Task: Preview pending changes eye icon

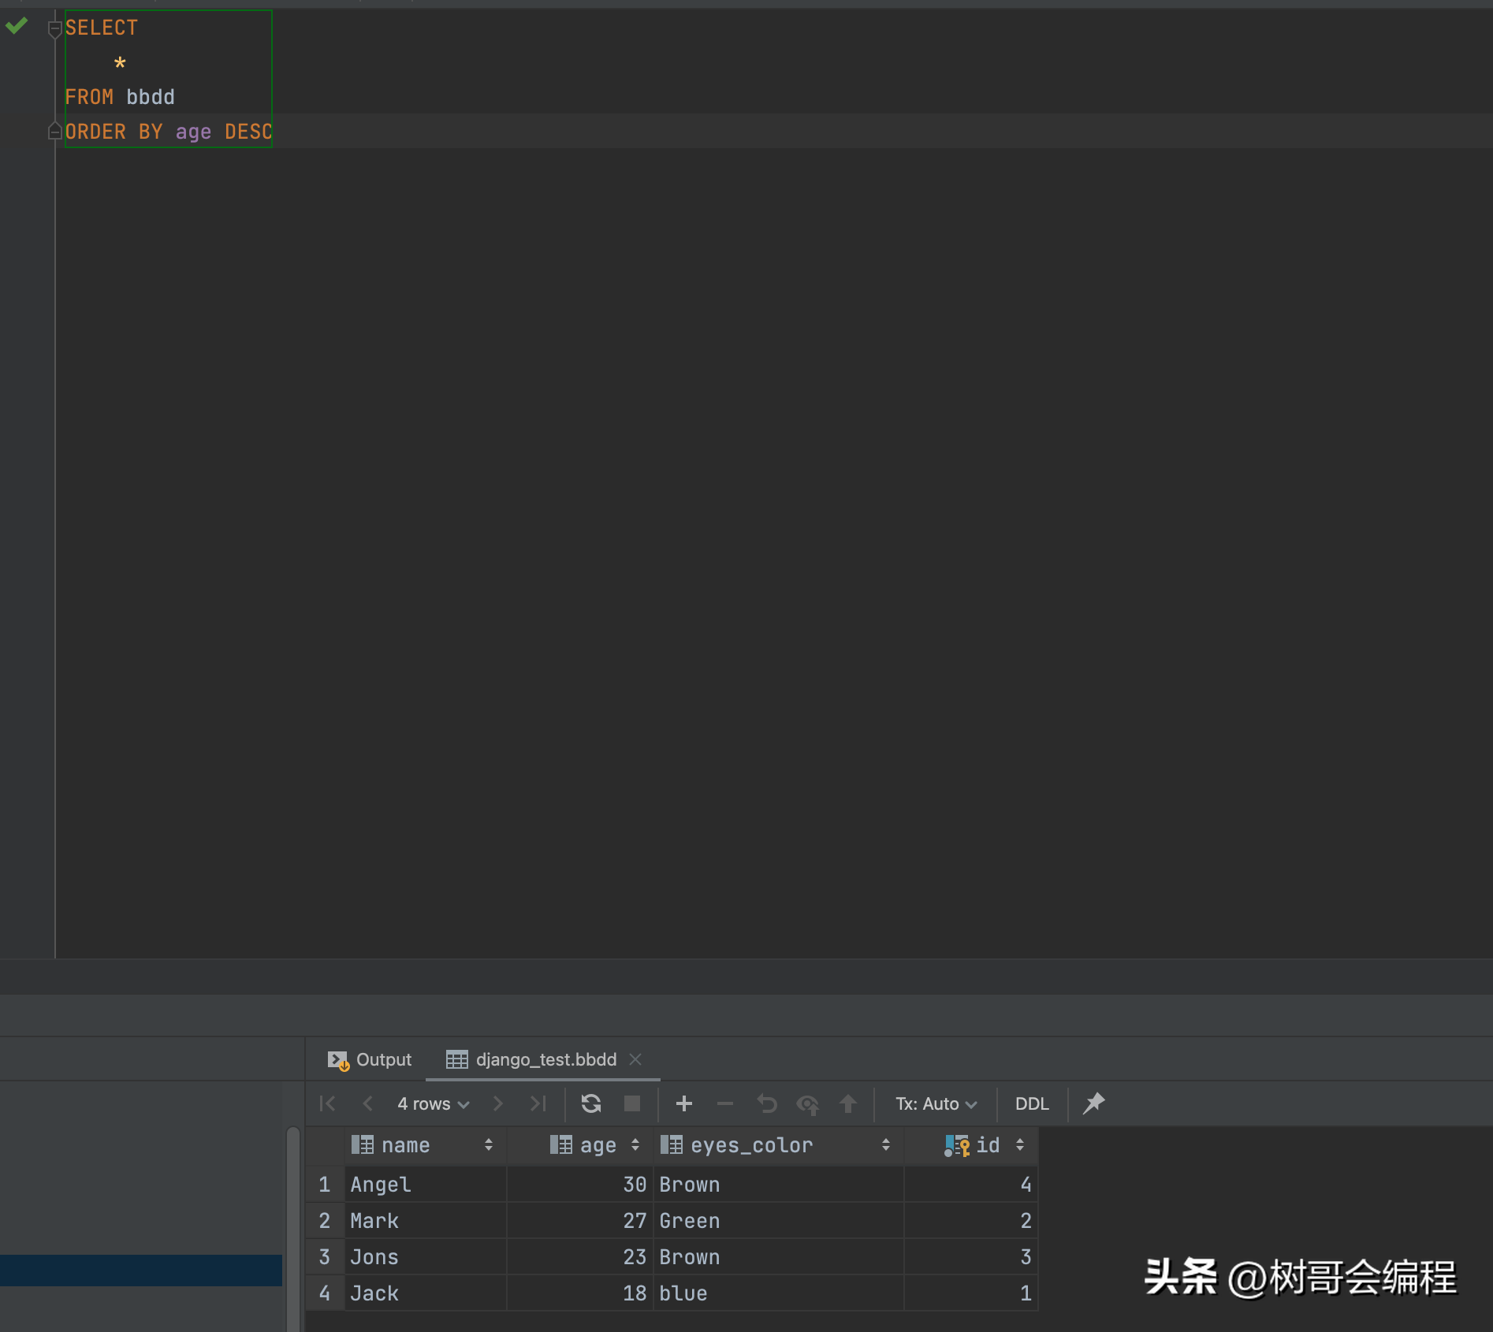Action: [x=807, y=1104]
